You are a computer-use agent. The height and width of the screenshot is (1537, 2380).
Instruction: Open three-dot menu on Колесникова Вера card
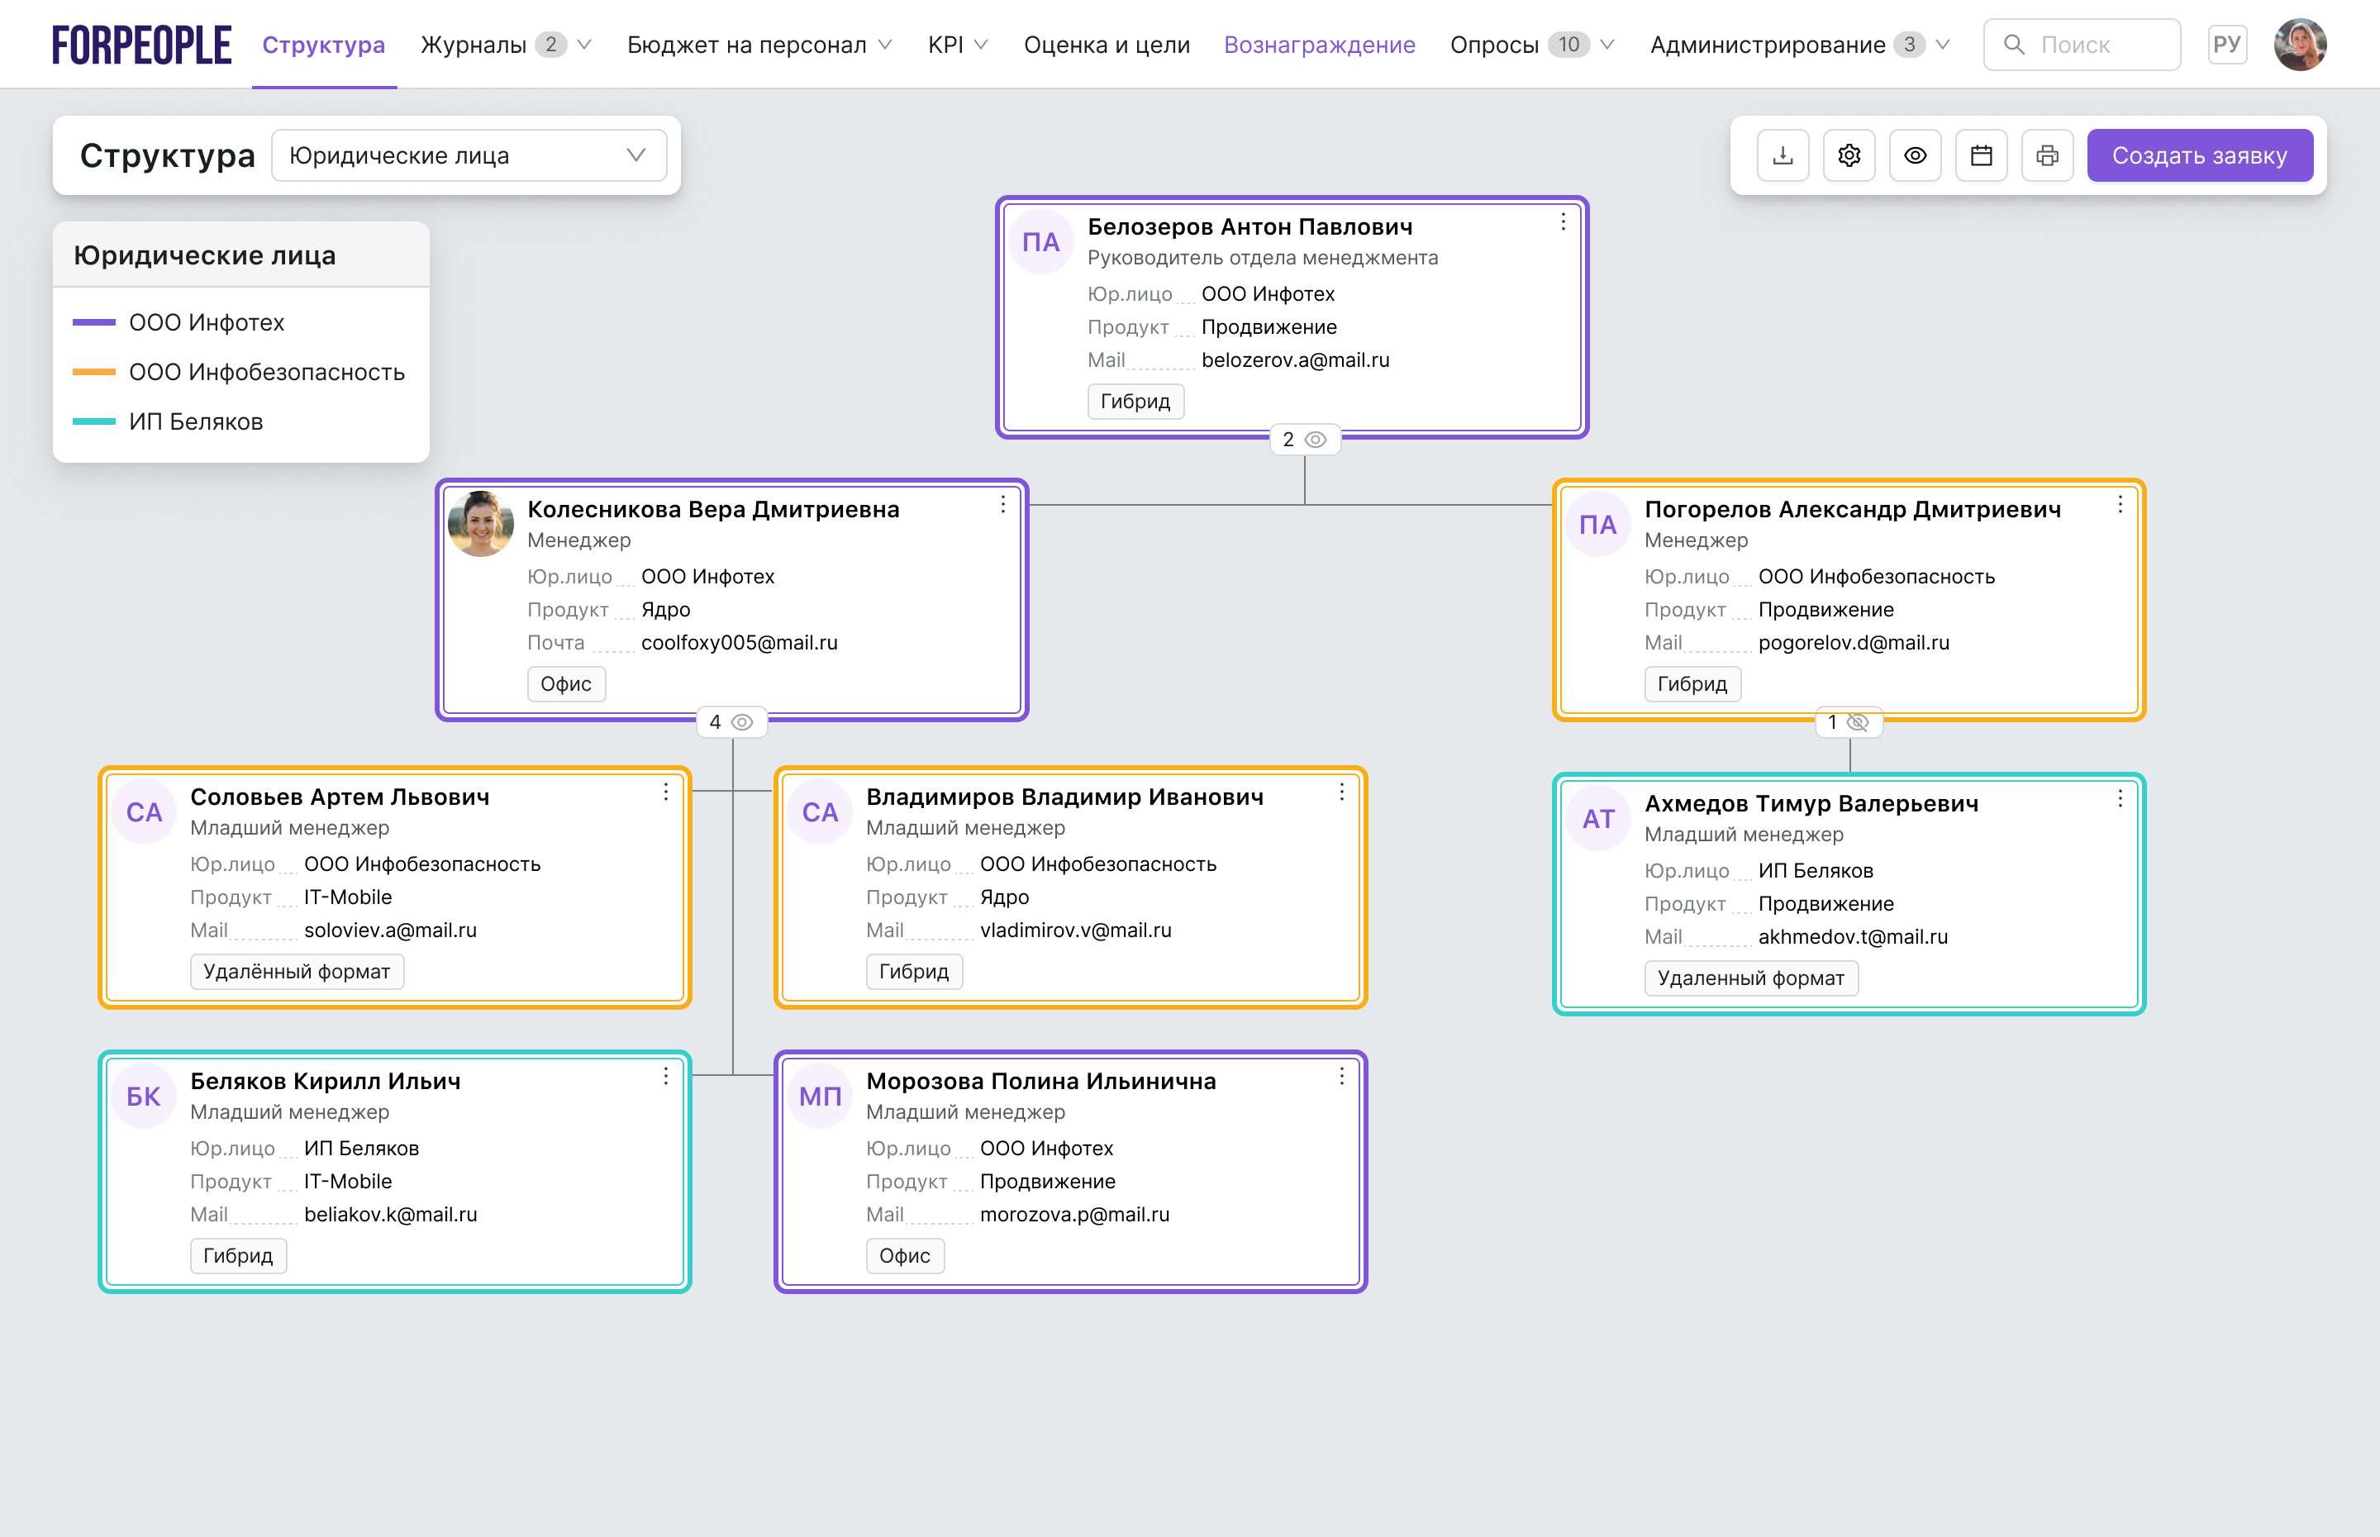point(1003,505)
